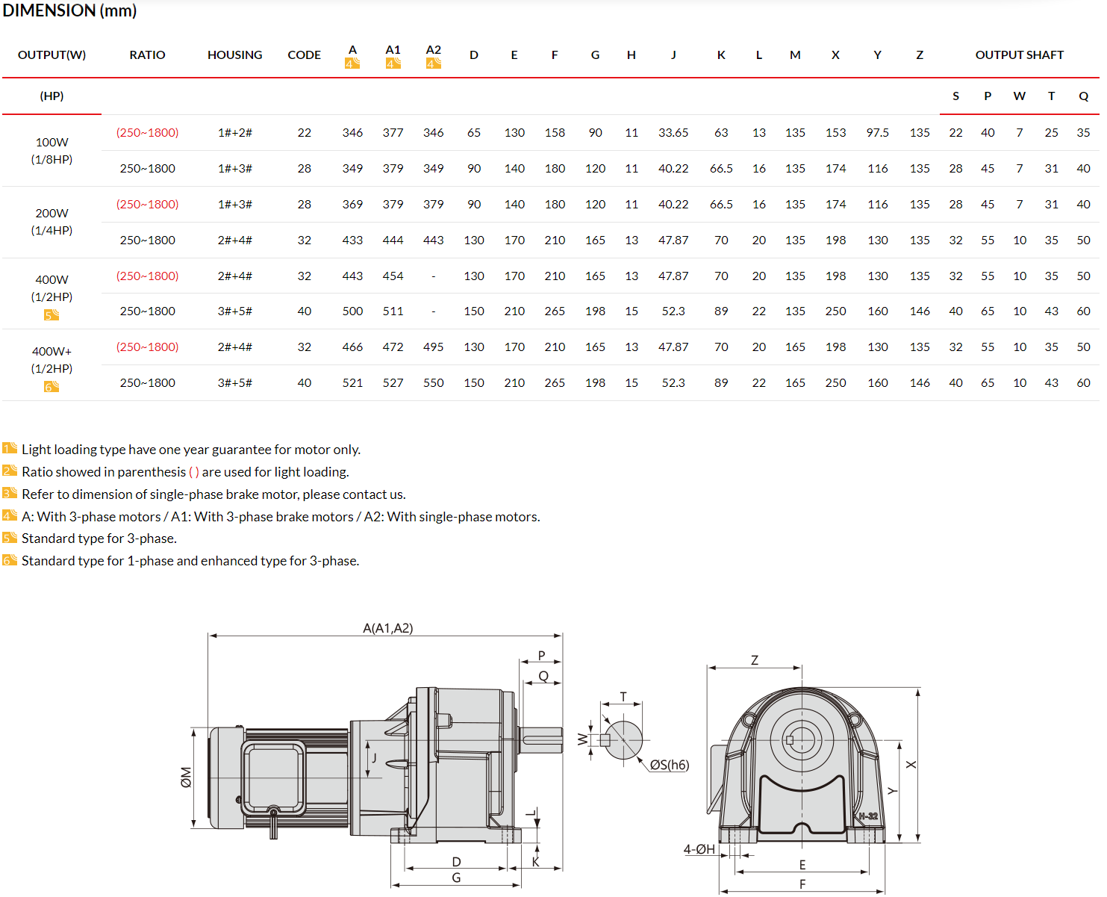Screen dimensions: 1107x897
Task: Click A2 value 550 in last row
Action: point(433,382)
